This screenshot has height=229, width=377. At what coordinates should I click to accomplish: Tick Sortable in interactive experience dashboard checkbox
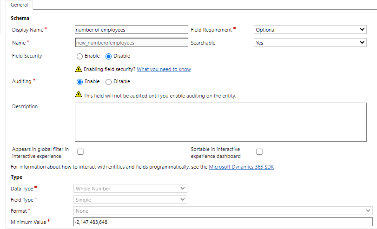[259, 151]
